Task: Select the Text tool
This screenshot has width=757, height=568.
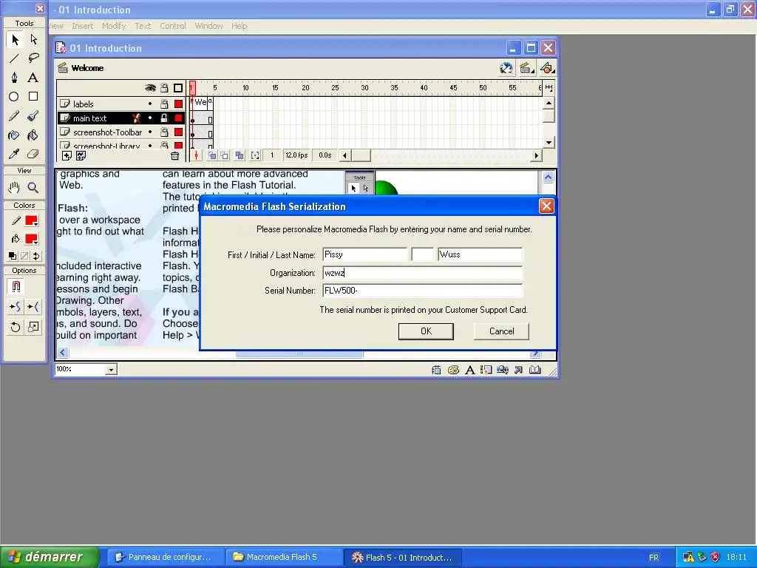Action: (x=33, y=78)
